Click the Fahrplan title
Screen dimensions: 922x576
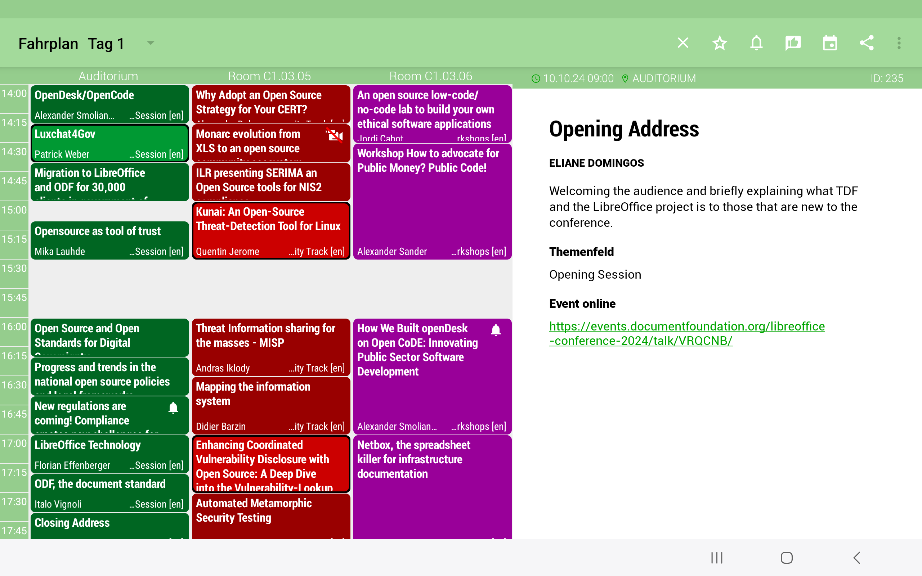[x=48, y=44]
